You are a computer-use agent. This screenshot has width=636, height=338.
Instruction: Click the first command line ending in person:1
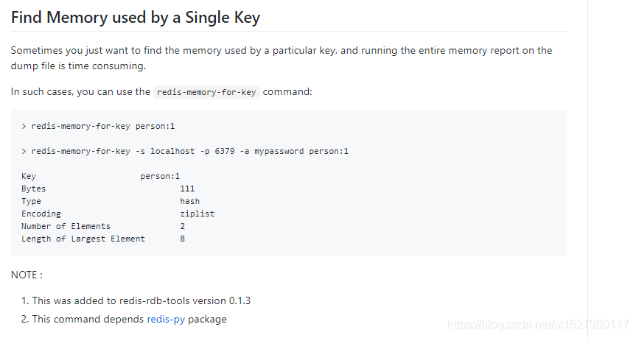click(x=98, y=126)
